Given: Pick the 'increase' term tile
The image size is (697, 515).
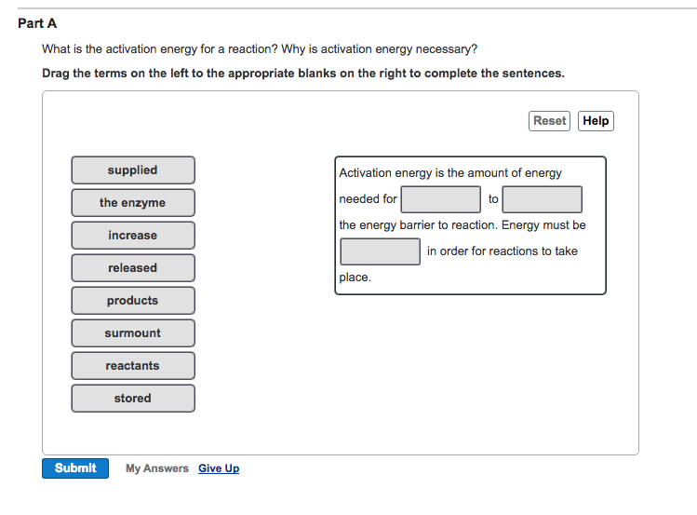Looking at the screenshot, I should [133, 236].
